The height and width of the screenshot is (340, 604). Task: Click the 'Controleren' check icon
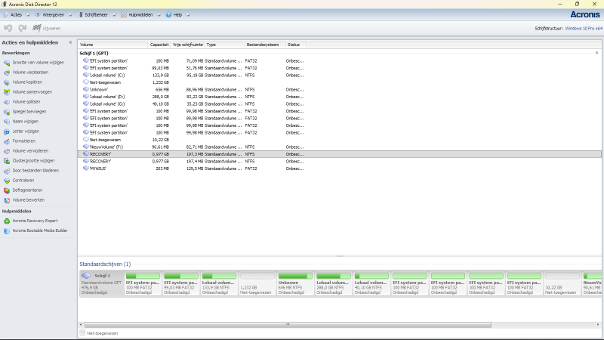(7, 180)
